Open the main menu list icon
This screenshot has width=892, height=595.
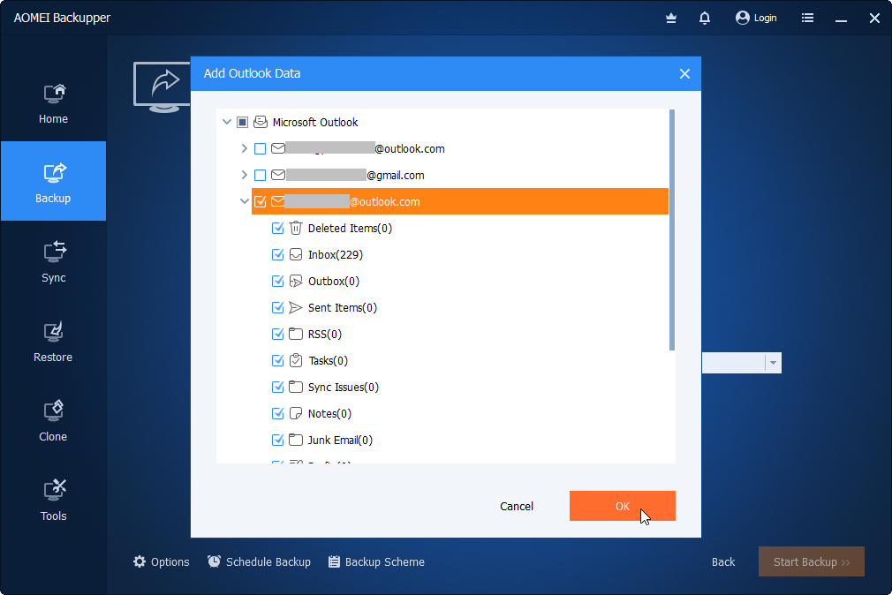(x=807, y=19)
